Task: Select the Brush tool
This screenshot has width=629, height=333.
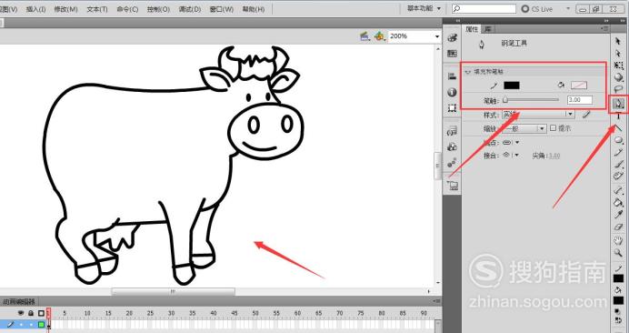Action: [618, 165]
